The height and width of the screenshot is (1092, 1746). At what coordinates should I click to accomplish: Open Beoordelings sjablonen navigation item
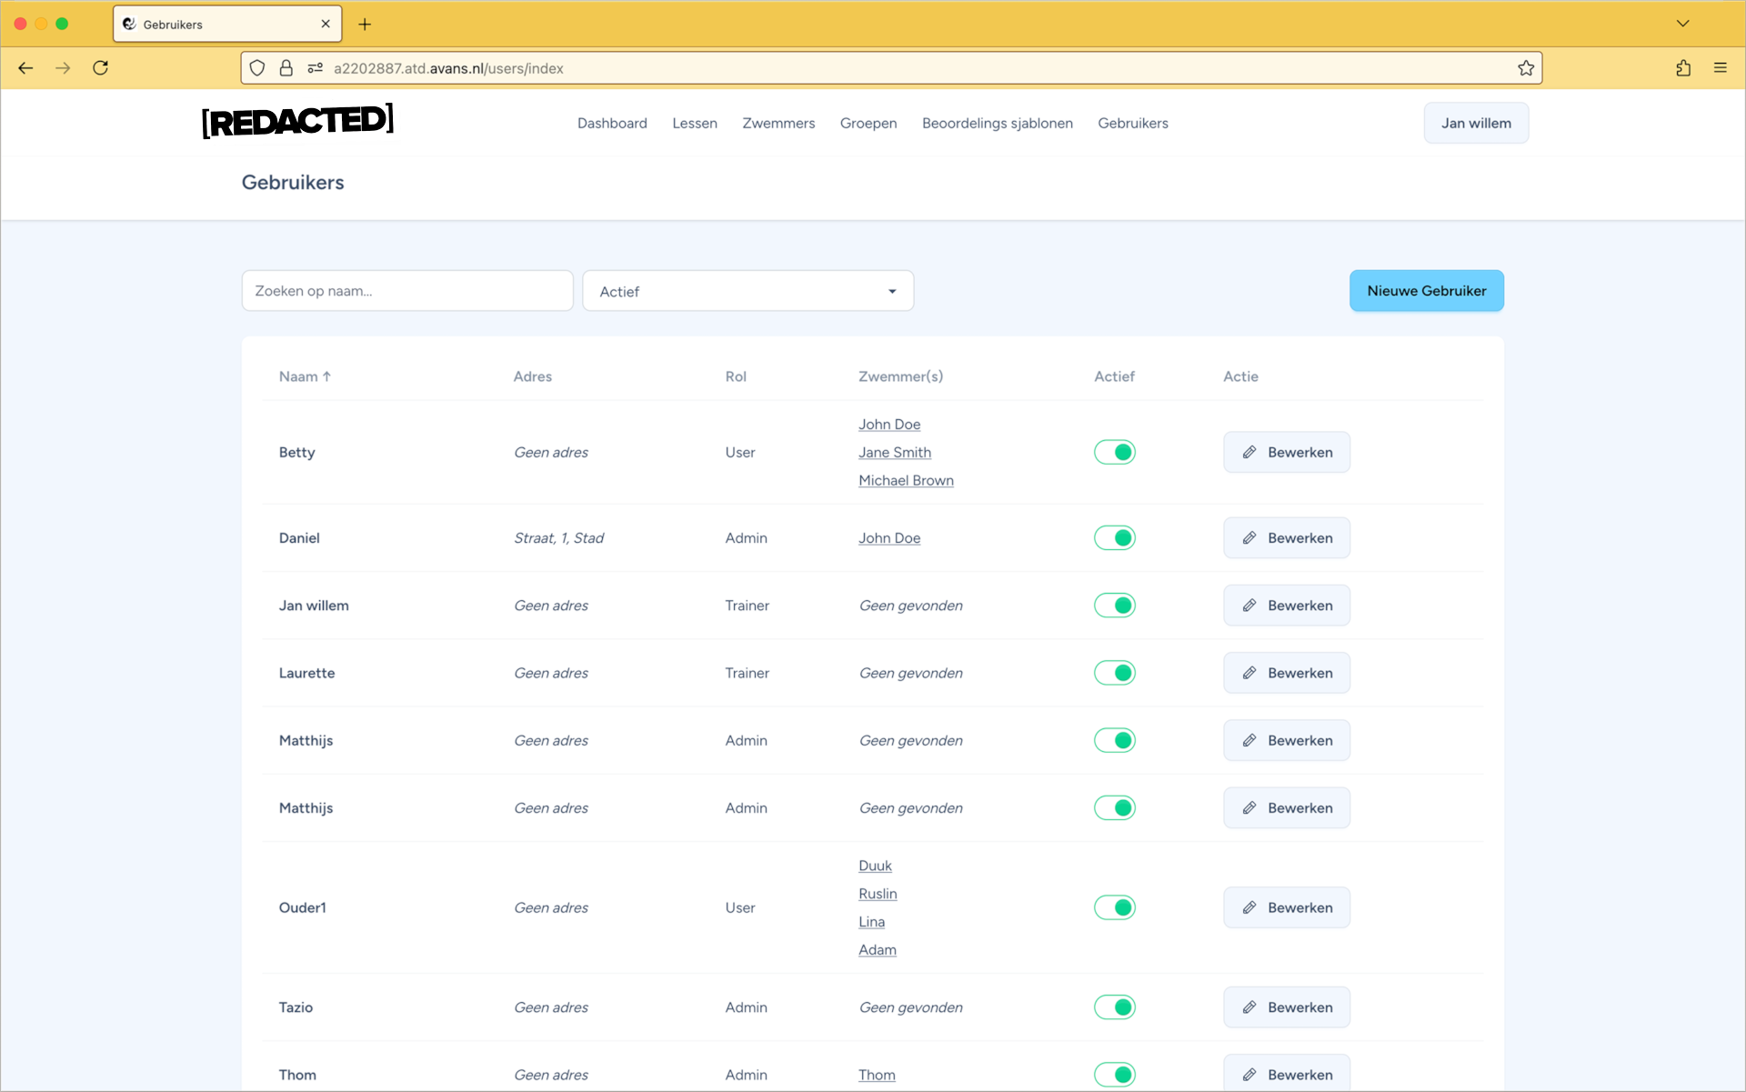pos(997,123)
